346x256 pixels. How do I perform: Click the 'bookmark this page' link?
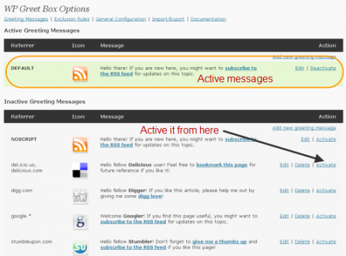point(221,165)
